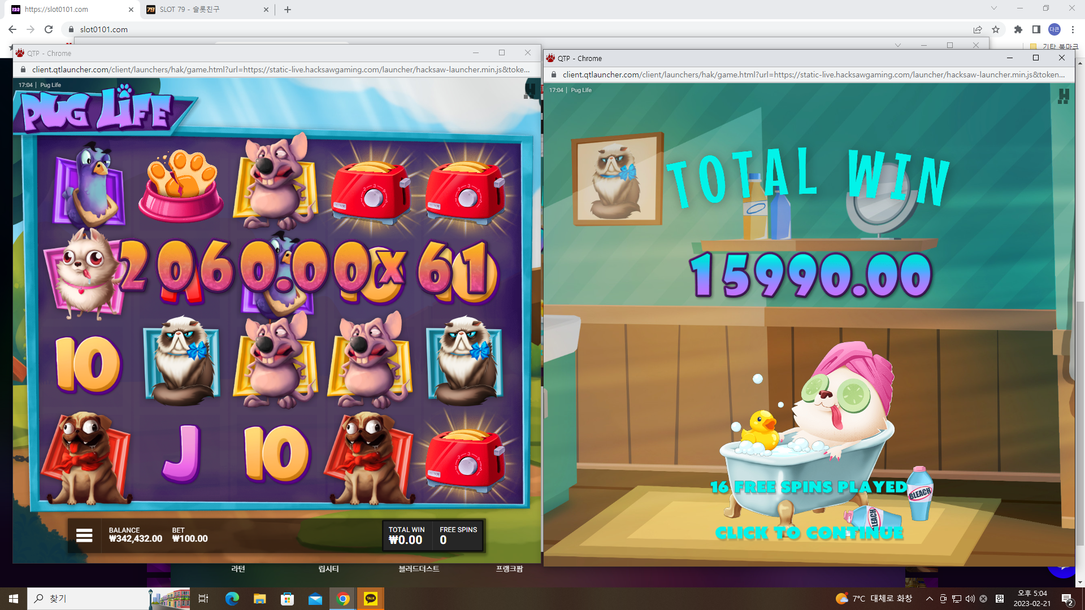Open Chrome extensions puzzle icon
This screenshot has height=610, width=1085.
click(1018, 29)
